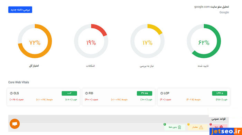242x135 pixels.
Task: Toggle the red errors filter
Action: click(218, 126)
